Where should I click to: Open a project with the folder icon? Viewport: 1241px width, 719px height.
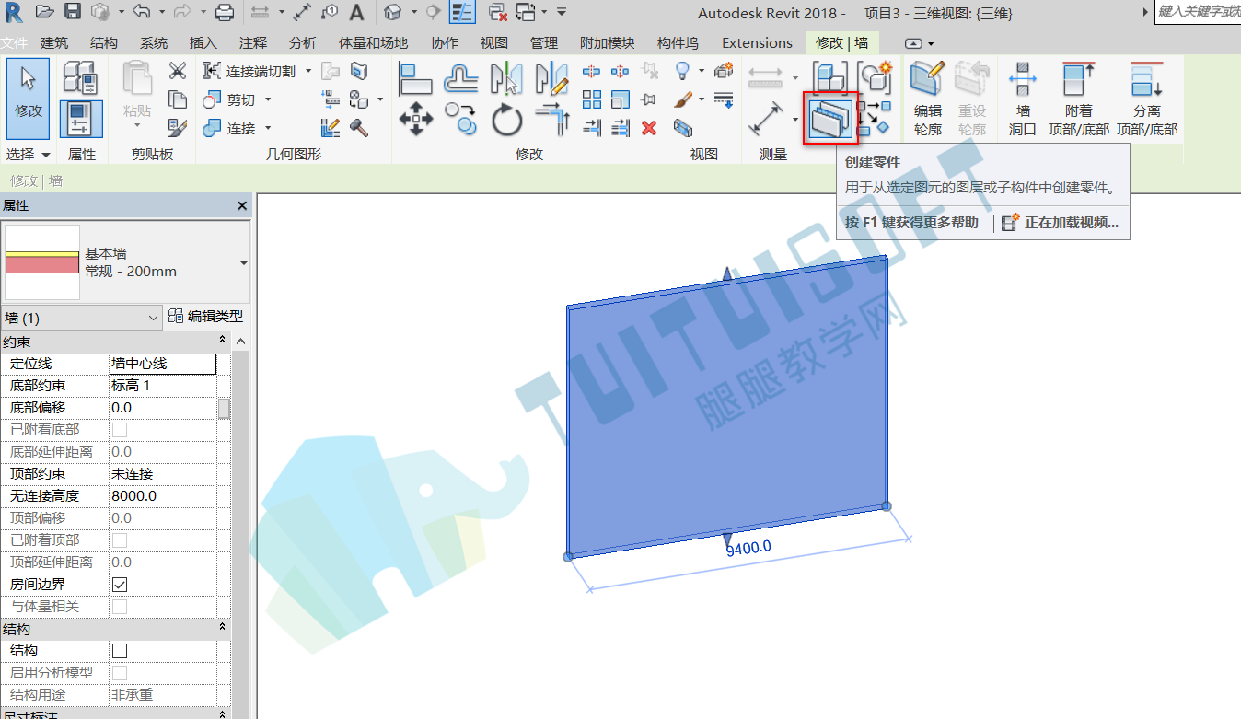click(44, 12)
